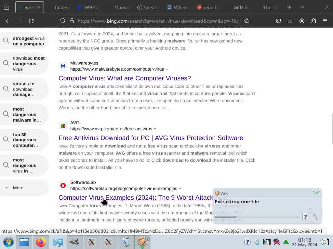Search 'download most dangerous virus' suggestion
This screenshot has width=333, height=249.
pyautogui.click(x=24, y=64)
